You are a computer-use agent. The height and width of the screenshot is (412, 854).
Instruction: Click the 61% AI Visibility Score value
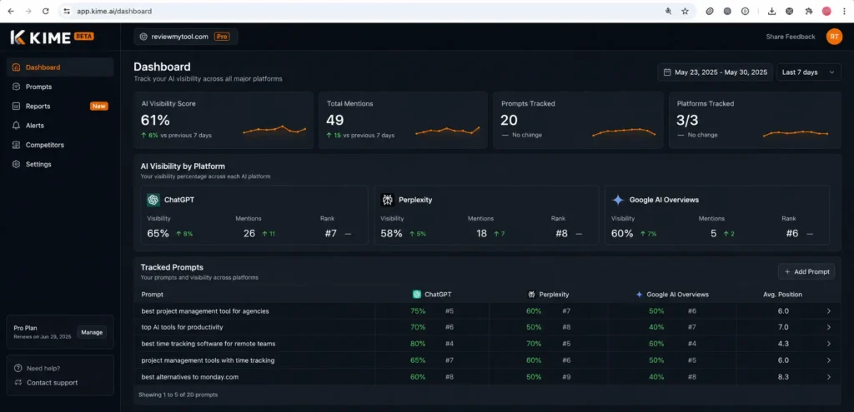pos(155,120)
